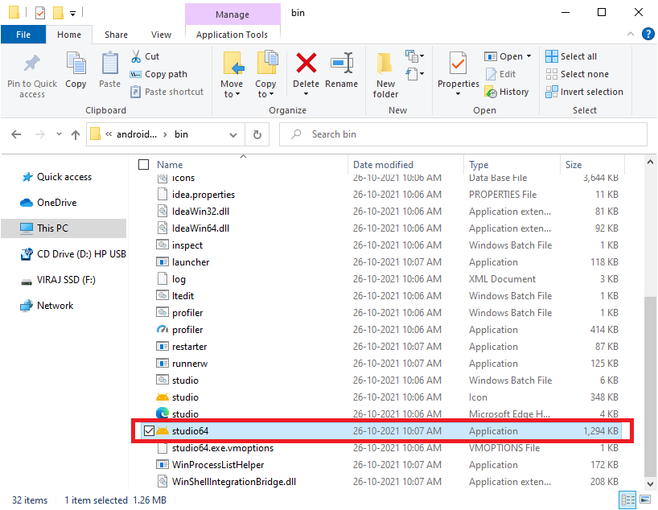This screenshot has width=658, height=510.
Task: Click inside the Search bin field
Action: point(463,134)
